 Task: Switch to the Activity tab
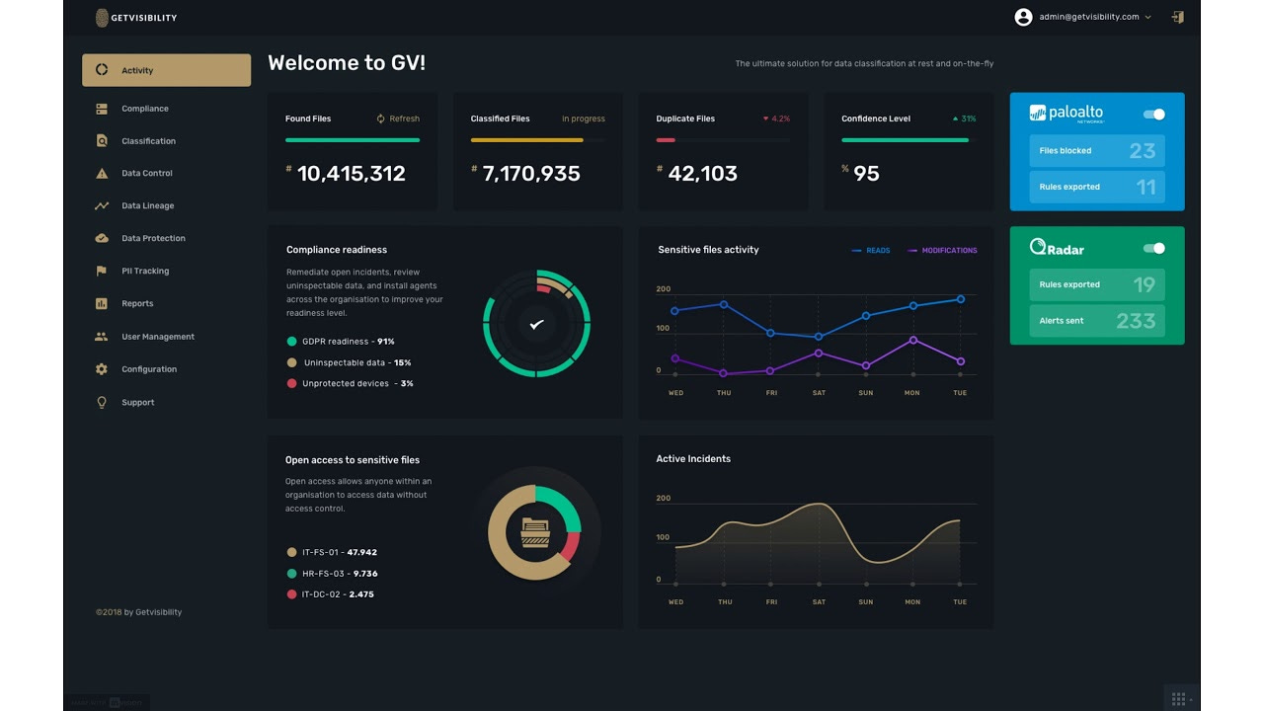(x=138, y=70)
